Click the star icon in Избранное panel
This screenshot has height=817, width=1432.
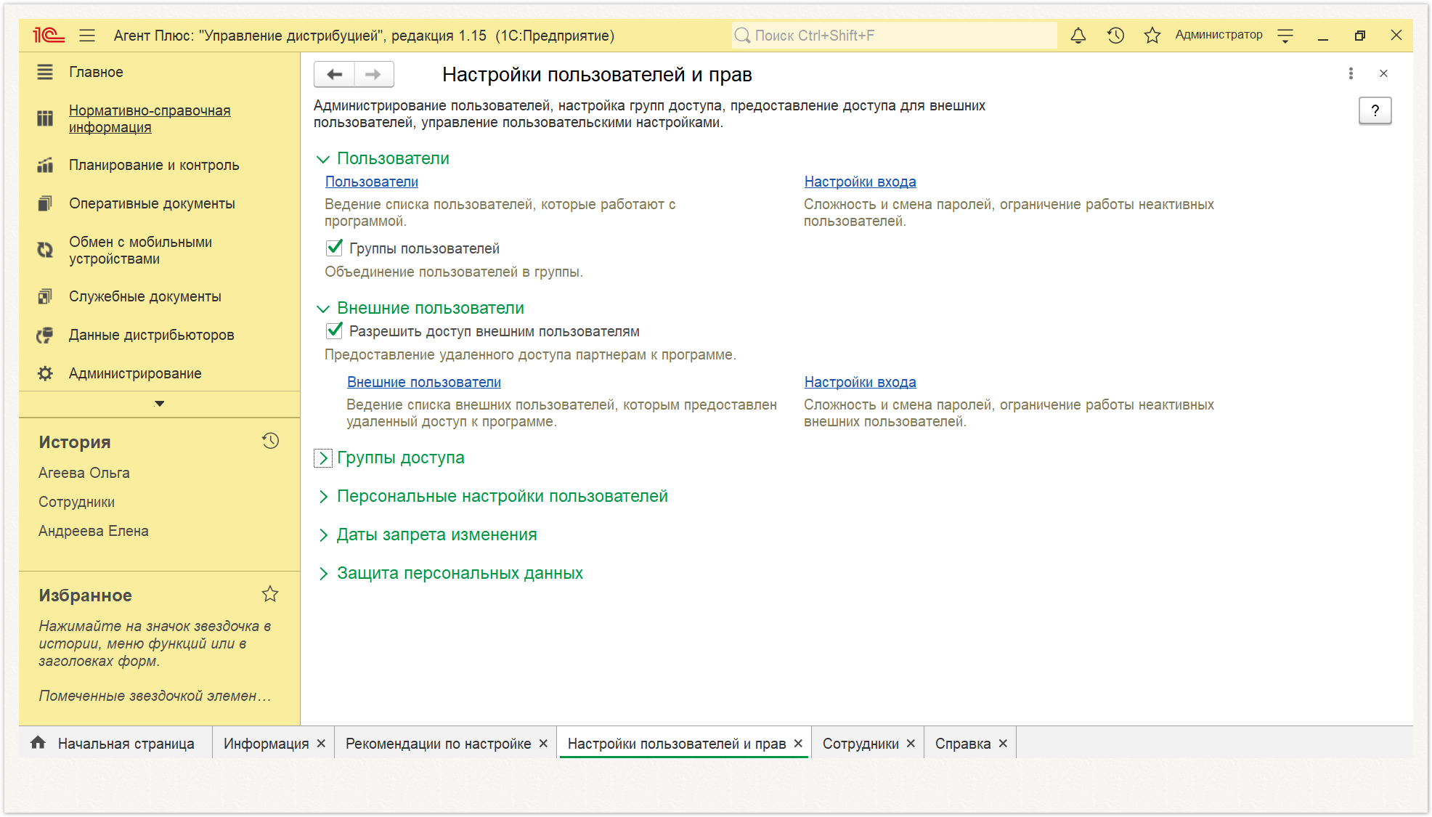[270, 594]
